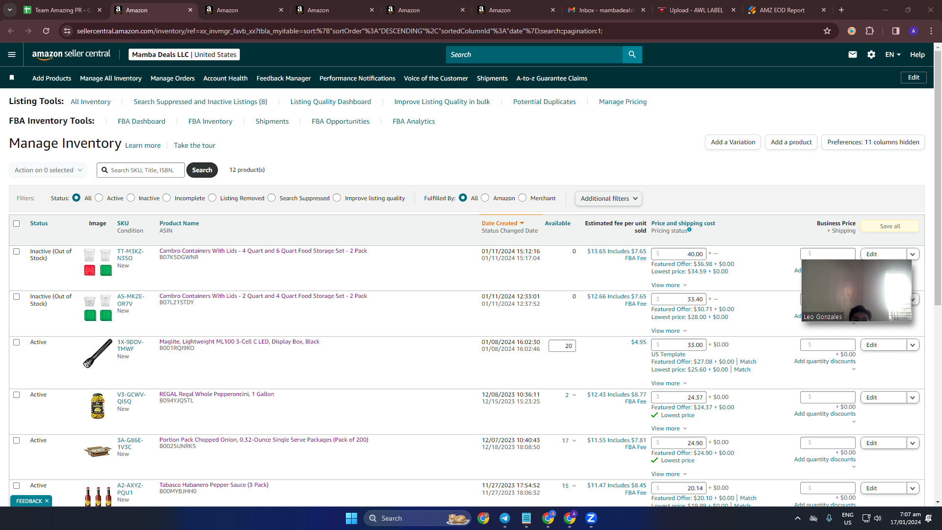The width and height of the screenshot is (942, 530).
Task: Click the Amazon Seller Central logo
Action: (71, 54)
